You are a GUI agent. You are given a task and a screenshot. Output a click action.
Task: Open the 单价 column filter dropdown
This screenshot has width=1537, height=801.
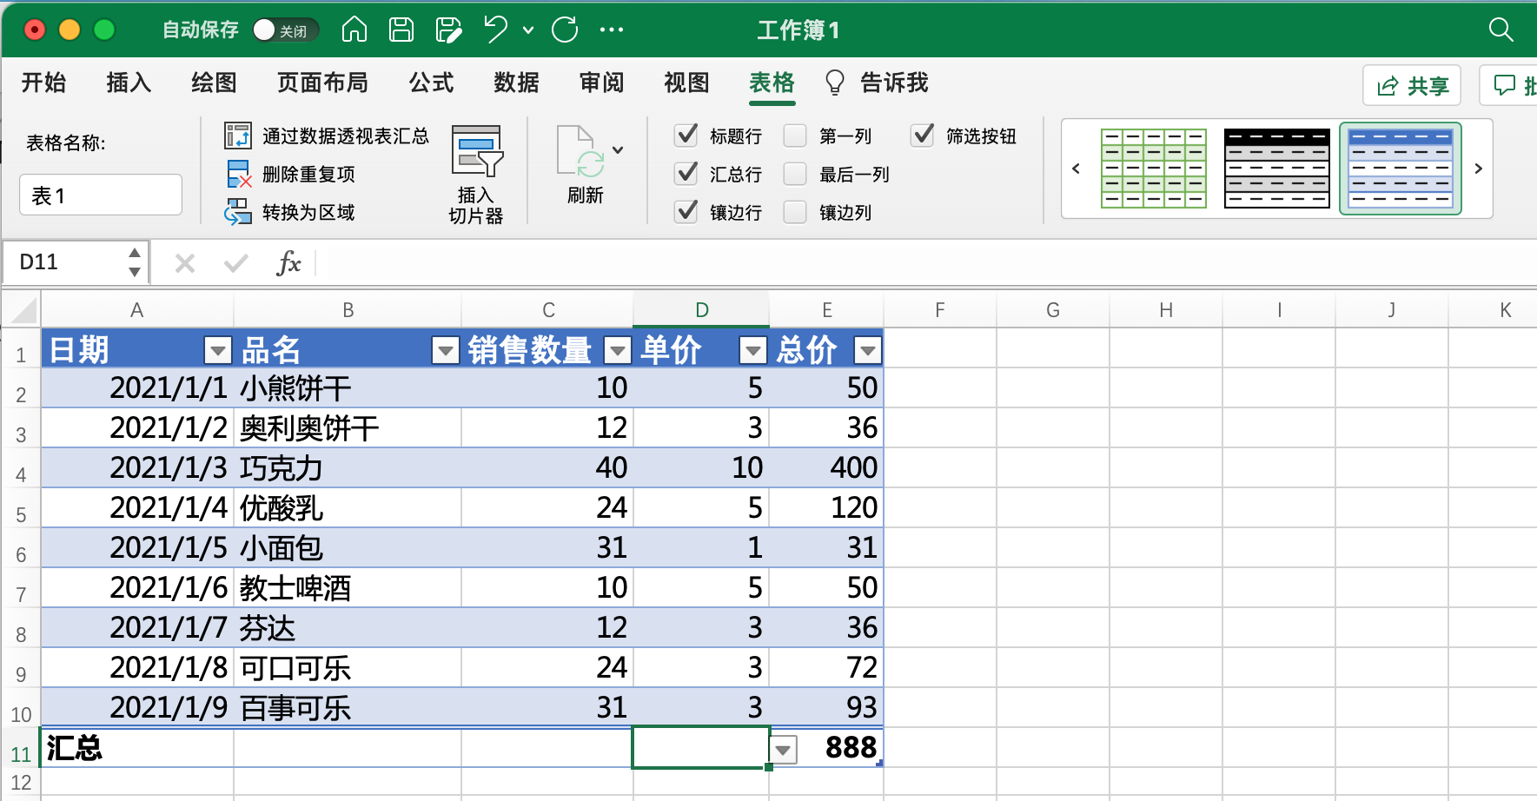[x=752, y=350]
